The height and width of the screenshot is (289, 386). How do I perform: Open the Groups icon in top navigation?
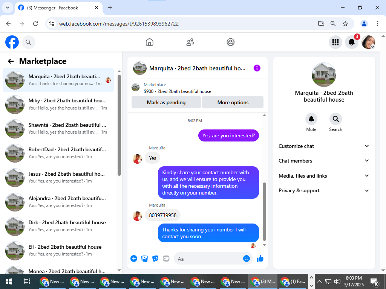point(230,42)
